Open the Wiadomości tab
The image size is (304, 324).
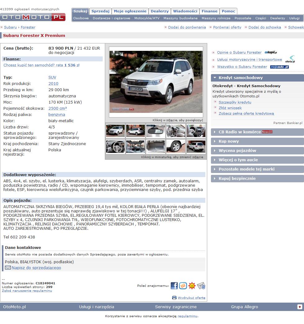185,11
